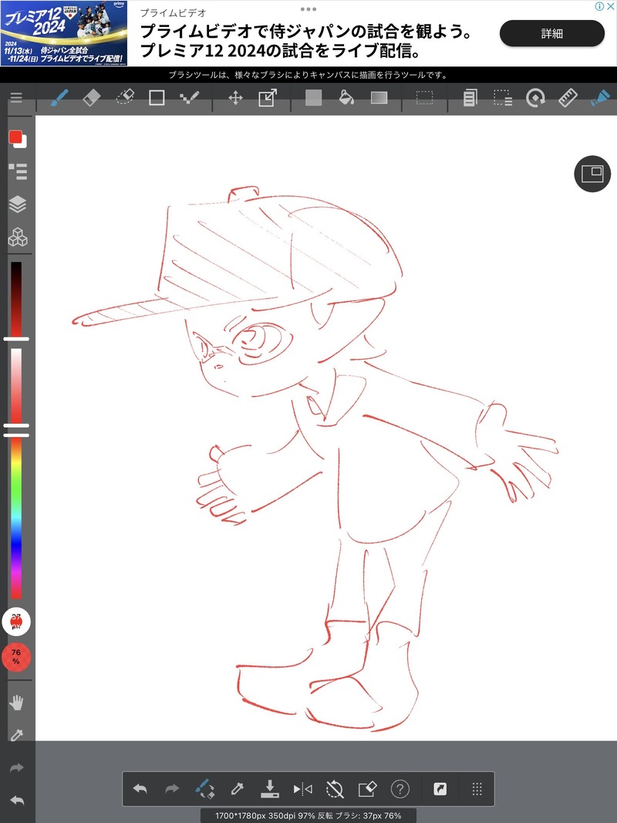Adjust the white-to-red saturation slider
This screenshot has height=823, width=617.
(x=16, y=386)
